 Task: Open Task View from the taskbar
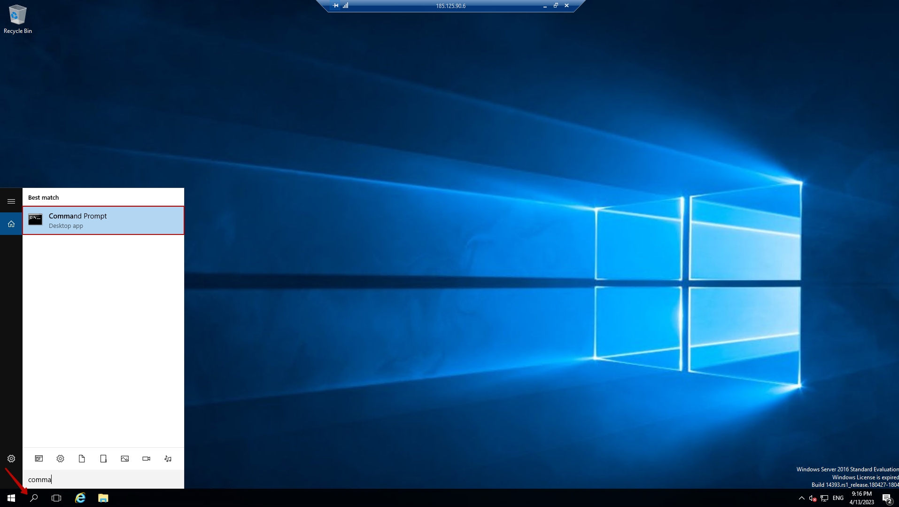pyautogui.click(x=56, y=498)
